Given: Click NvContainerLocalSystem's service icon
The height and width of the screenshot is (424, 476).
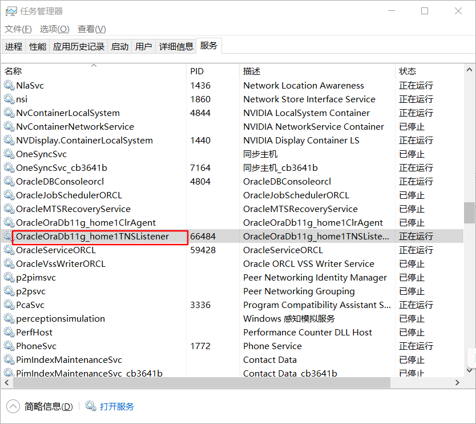Looking at the screenshot, I should point(9,113).
